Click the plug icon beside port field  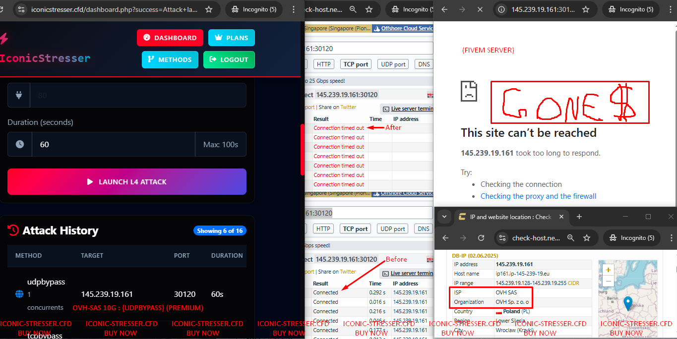pos(19,95)
